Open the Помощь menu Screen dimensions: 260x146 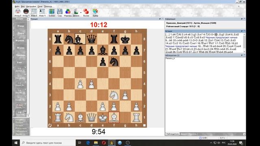[x=48, y=6]
